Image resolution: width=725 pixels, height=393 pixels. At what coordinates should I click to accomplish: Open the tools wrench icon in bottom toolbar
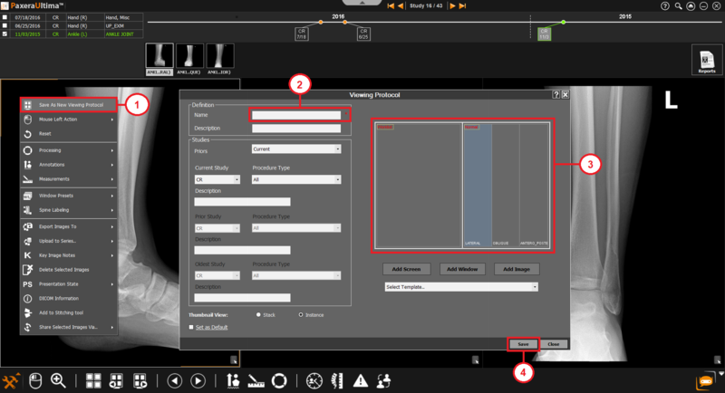(12, 380)
